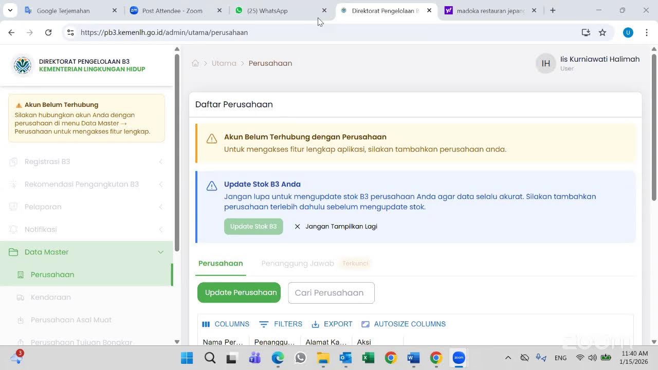This screenshot has height=370, width=658.
Task: Open File Explorer from the taskbar
Action: [x=323, y=358]
